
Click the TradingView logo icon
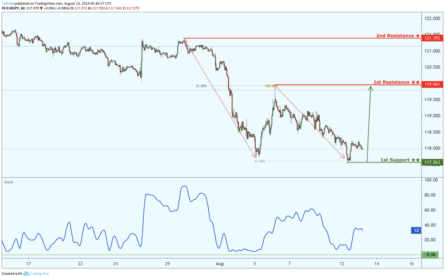26,274
